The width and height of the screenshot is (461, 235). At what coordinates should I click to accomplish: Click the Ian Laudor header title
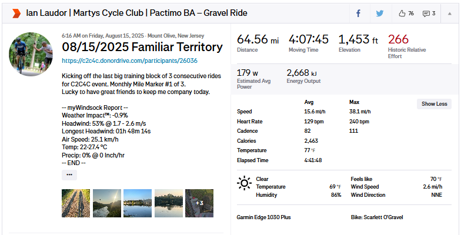coord(136,13)
